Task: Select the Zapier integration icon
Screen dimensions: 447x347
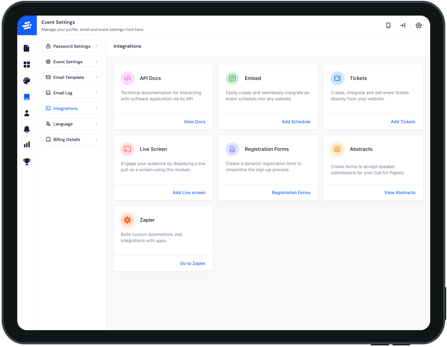Action: click(128, 220)
